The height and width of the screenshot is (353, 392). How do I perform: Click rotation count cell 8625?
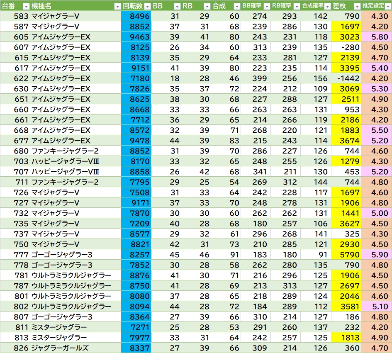tap(136, 99)
